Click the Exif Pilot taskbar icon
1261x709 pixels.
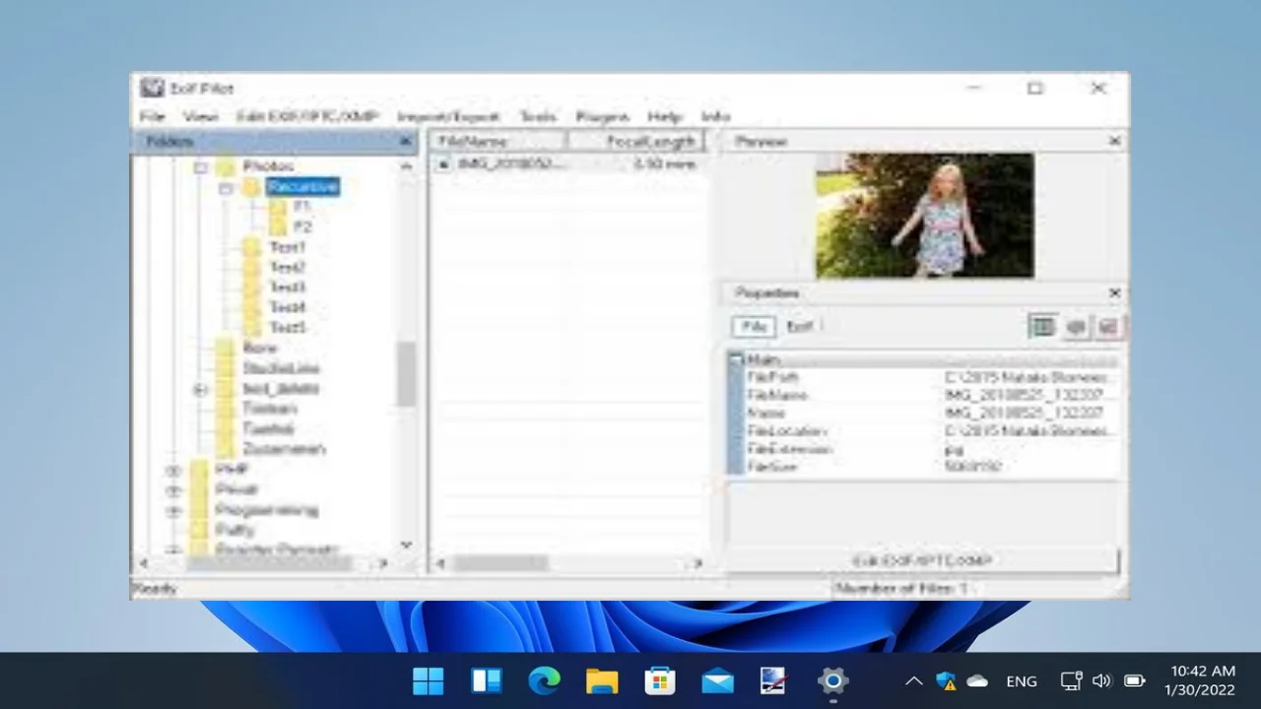[774, 680]
